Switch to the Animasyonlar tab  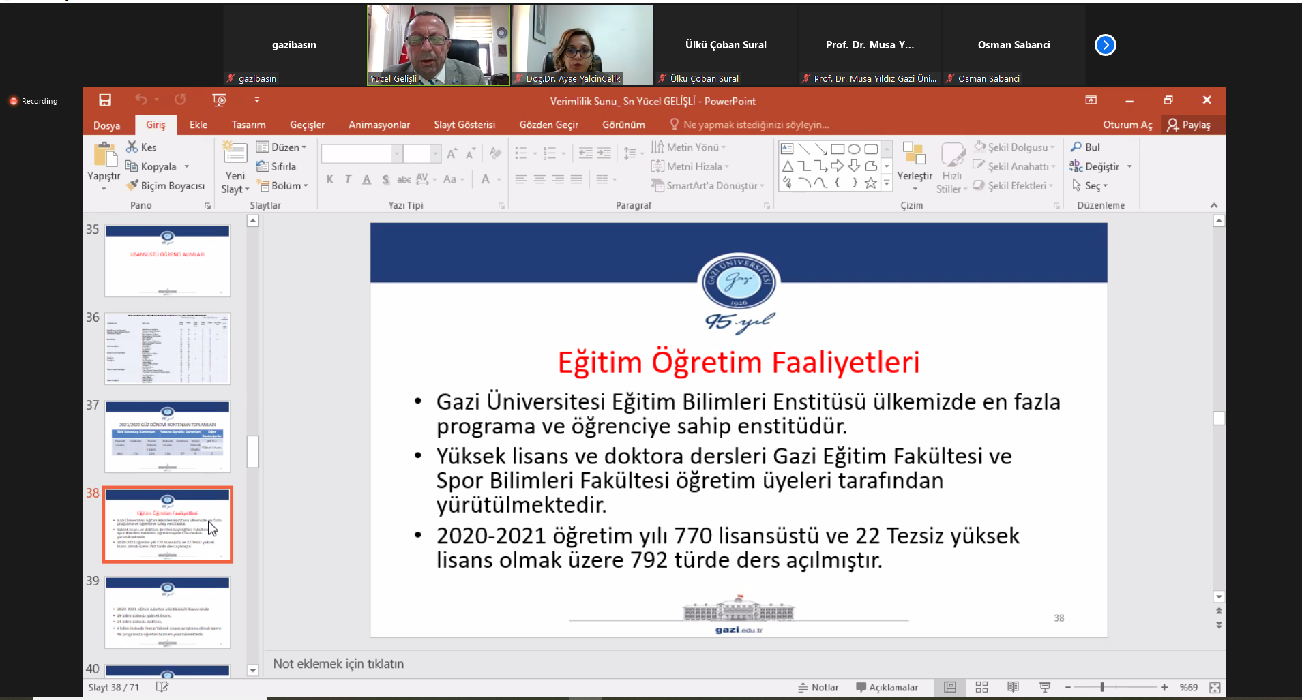(379, 125)
